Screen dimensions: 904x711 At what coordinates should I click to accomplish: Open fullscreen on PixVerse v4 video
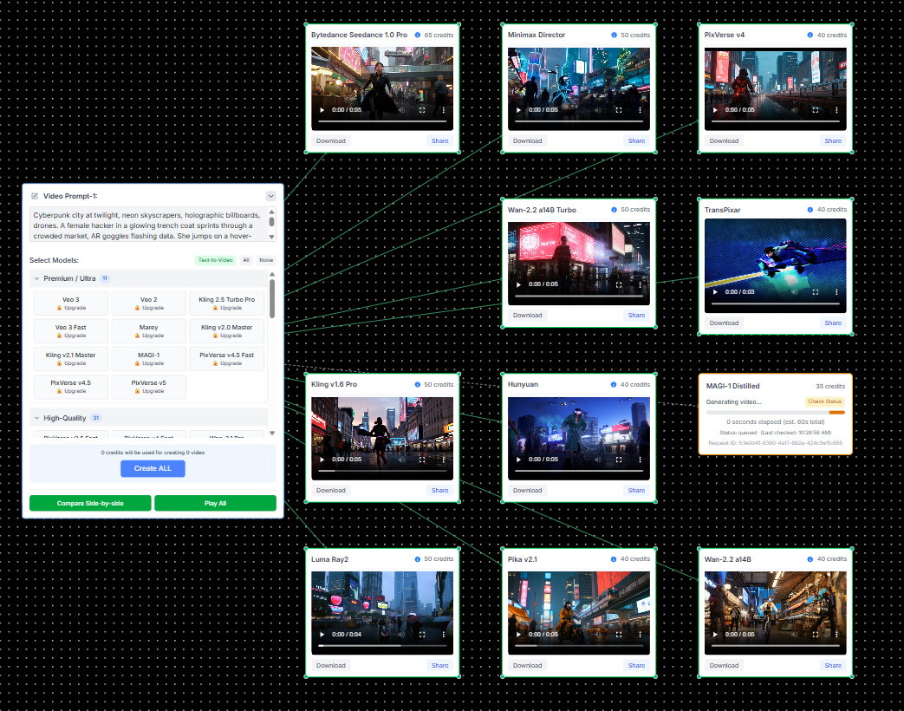click(x=816, y=110)
